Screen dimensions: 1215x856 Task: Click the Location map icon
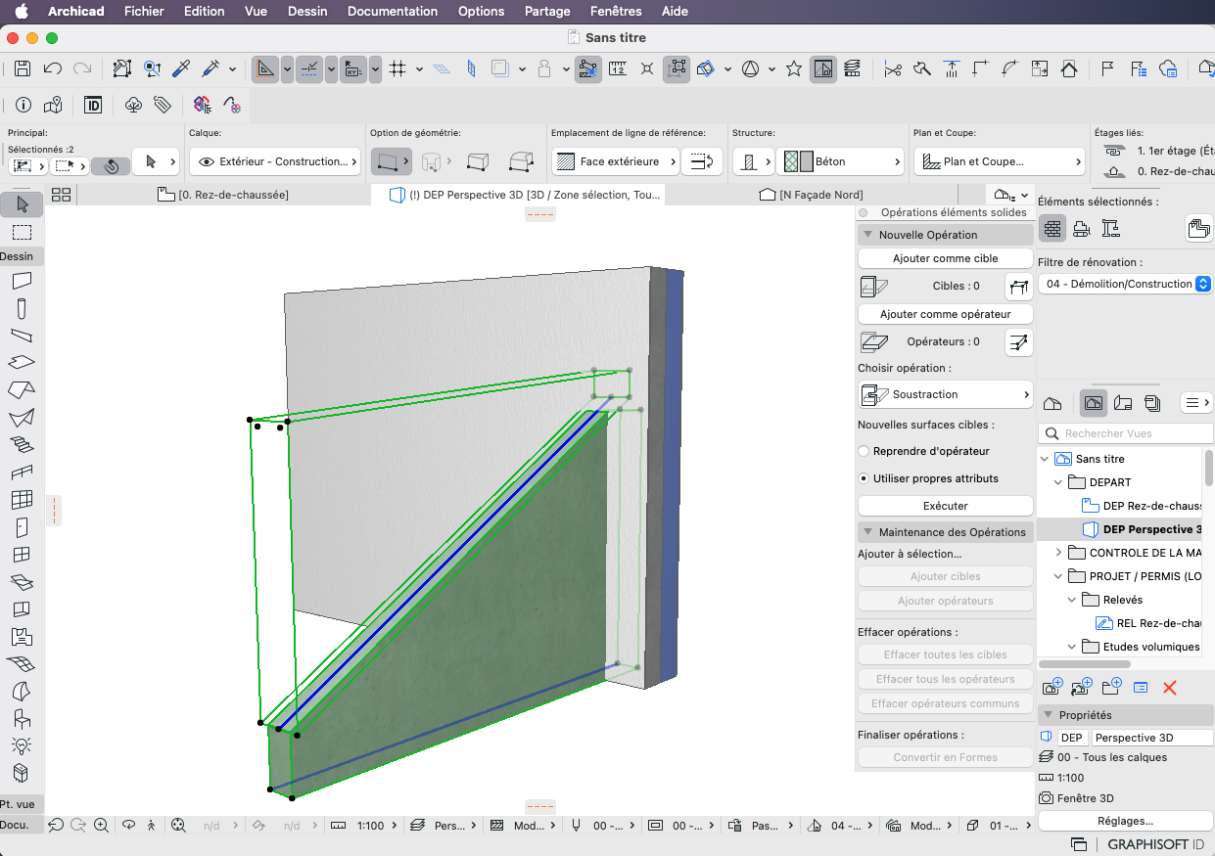[x=53, y=105]
